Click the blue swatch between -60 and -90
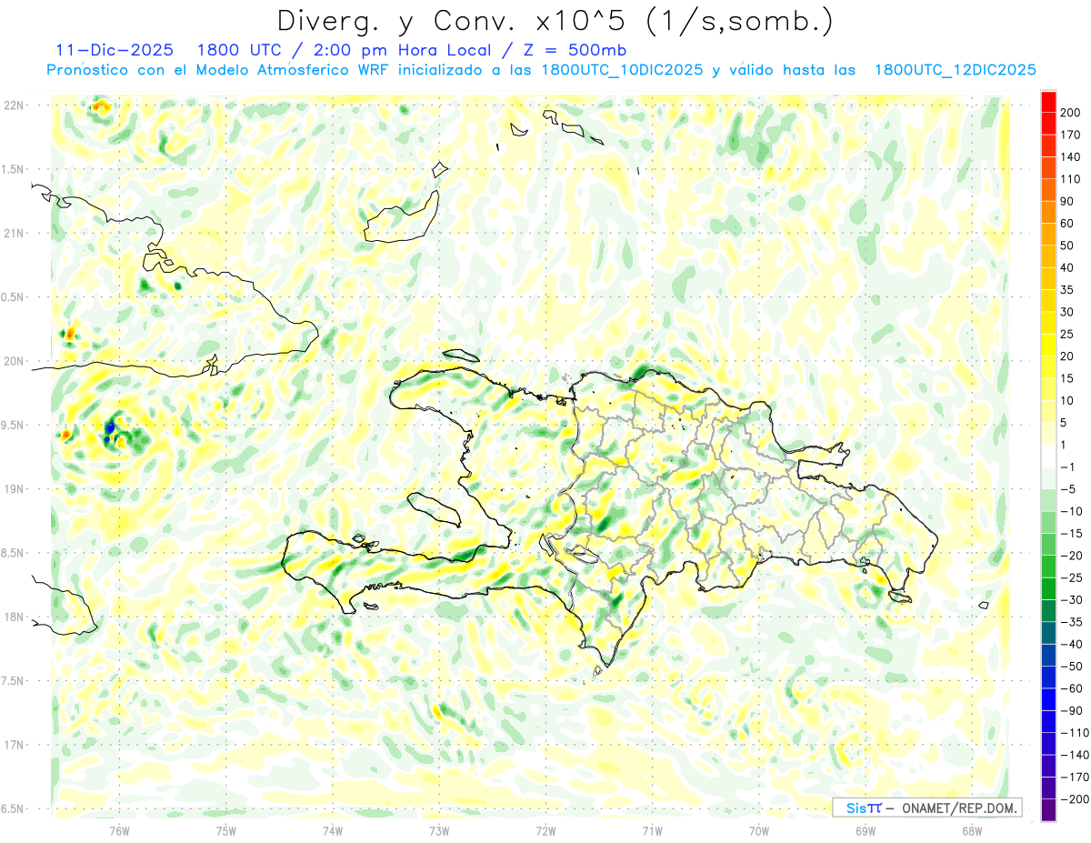This screenshot has height=843, width=1091. 1049,700
